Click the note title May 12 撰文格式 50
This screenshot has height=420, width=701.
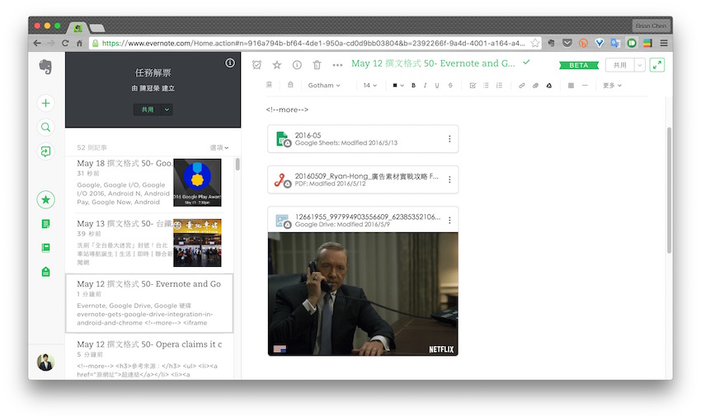coord(433,64)
